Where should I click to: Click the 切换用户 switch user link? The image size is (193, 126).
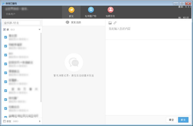tap(11, 14)
